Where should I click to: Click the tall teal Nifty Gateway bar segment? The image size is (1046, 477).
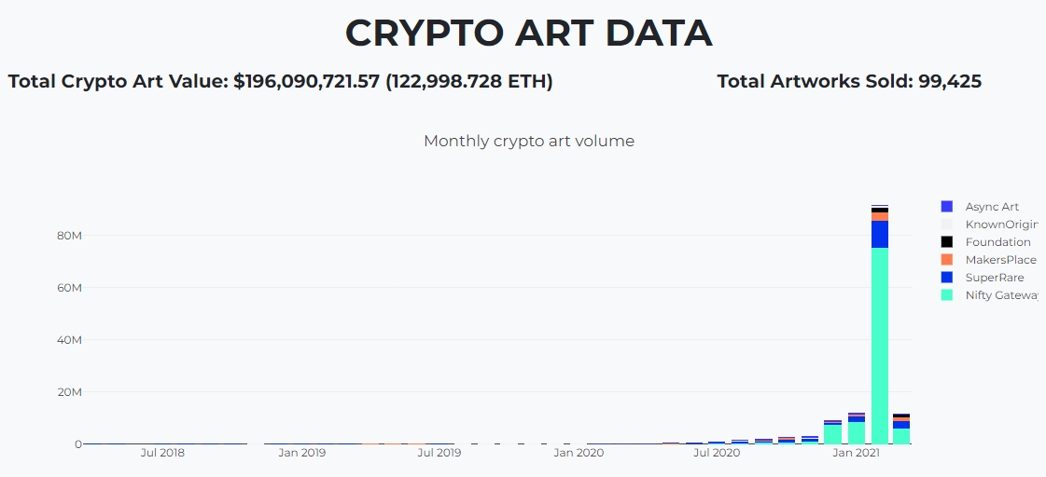[x=880, y=346]
